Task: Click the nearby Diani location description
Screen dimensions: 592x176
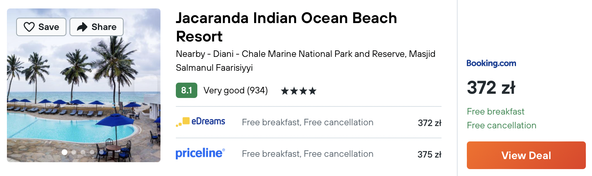Action: coord(306,61)
